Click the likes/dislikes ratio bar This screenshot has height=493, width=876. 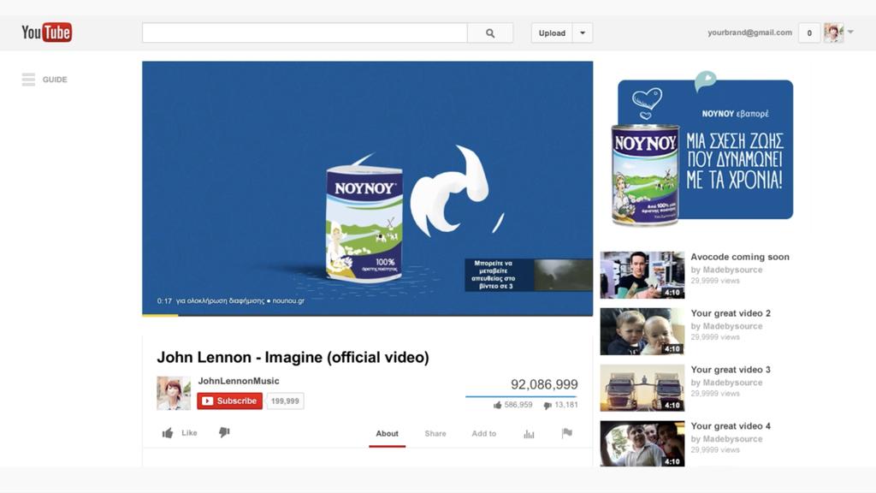click(522, 396)
